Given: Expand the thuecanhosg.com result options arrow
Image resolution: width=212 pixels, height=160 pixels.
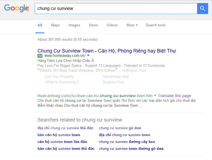Looking at the screenshot, I should point(155,96).
